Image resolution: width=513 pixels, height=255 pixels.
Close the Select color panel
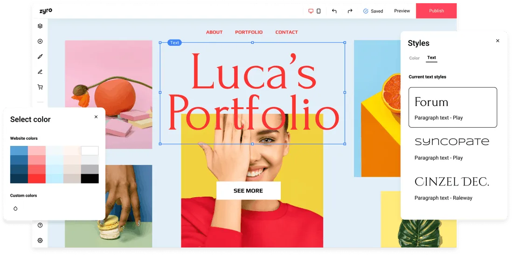[x=96, y=117]
